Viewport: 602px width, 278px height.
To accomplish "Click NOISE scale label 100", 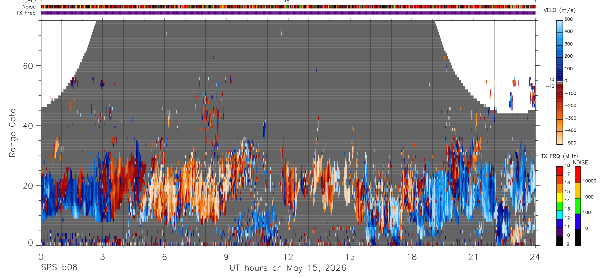I will click(587, 212).
